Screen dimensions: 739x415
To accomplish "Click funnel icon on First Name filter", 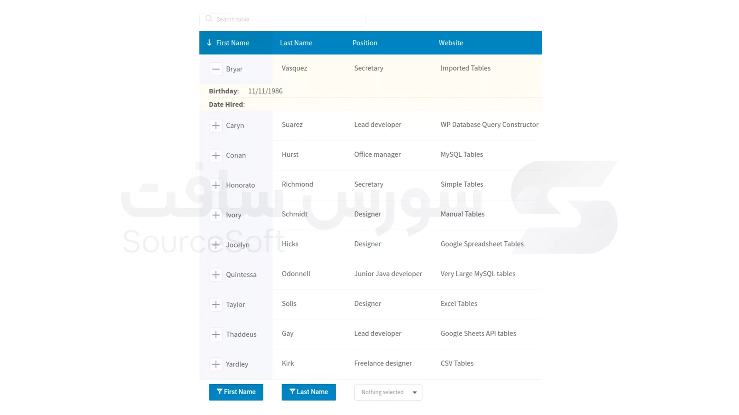I will tap(219, 391).
